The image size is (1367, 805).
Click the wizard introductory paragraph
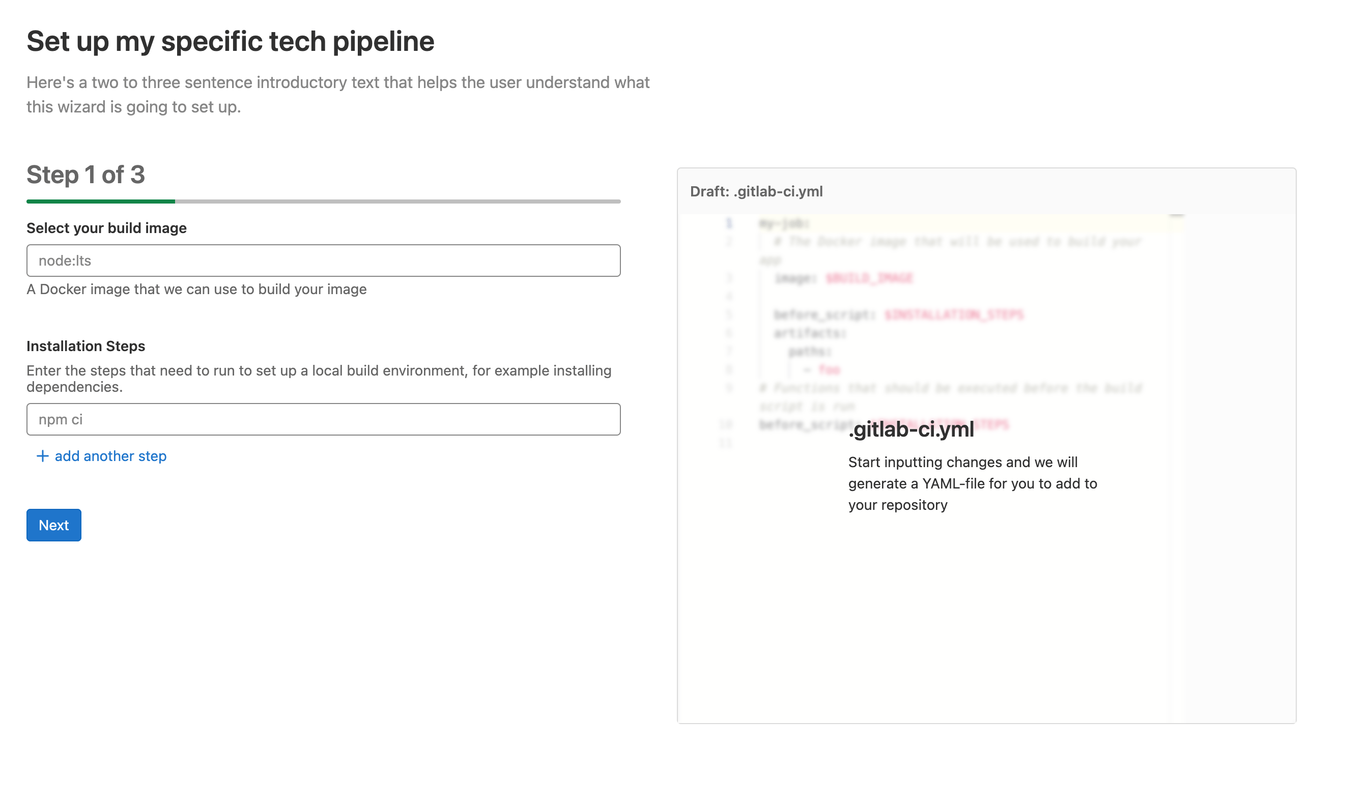[x=337, y=94]
